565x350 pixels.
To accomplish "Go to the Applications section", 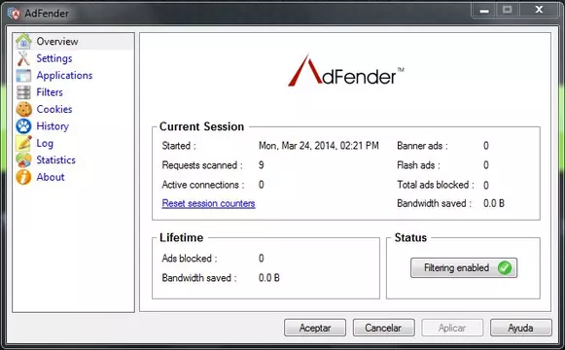I will 64,75.
